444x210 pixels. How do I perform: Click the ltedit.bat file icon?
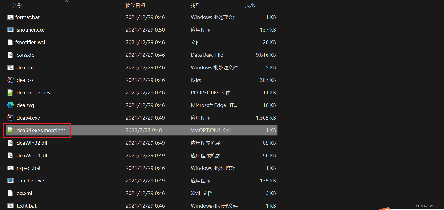(x=10, y=206)
